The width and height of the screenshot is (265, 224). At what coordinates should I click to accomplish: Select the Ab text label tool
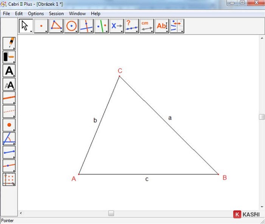point(162,26)
